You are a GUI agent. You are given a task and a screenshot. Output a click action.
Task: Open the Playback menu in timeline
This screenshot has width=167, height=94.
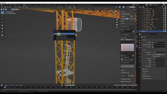tap(7, 85)
